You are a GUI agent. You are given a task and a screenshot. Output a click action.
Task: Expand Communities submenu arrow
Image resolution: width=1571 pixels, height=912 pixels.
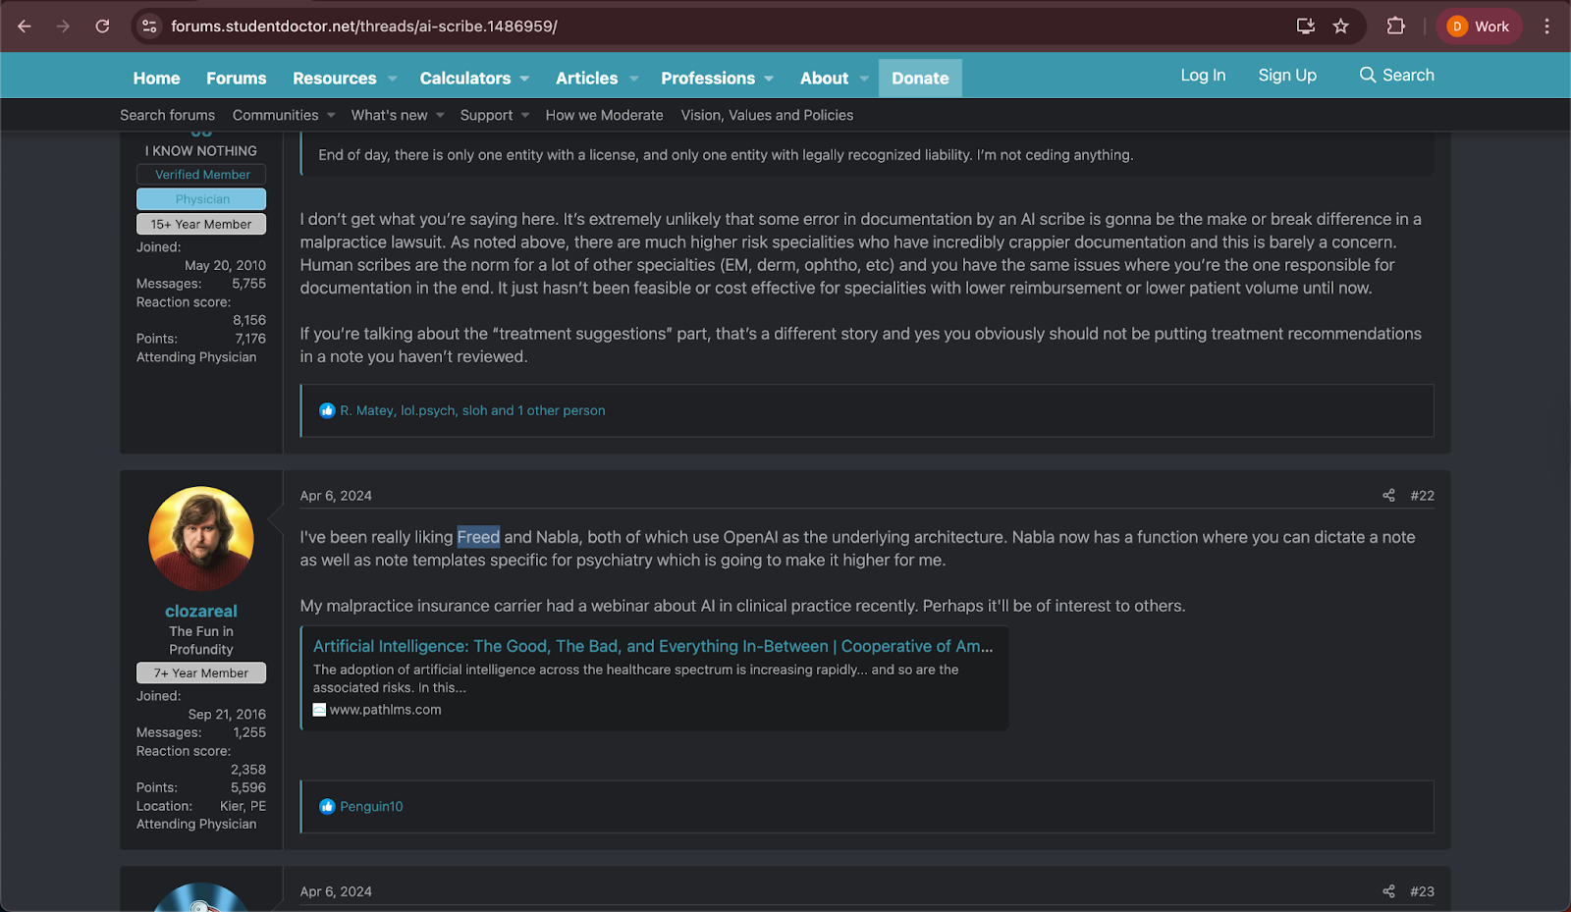click(331, 116)
